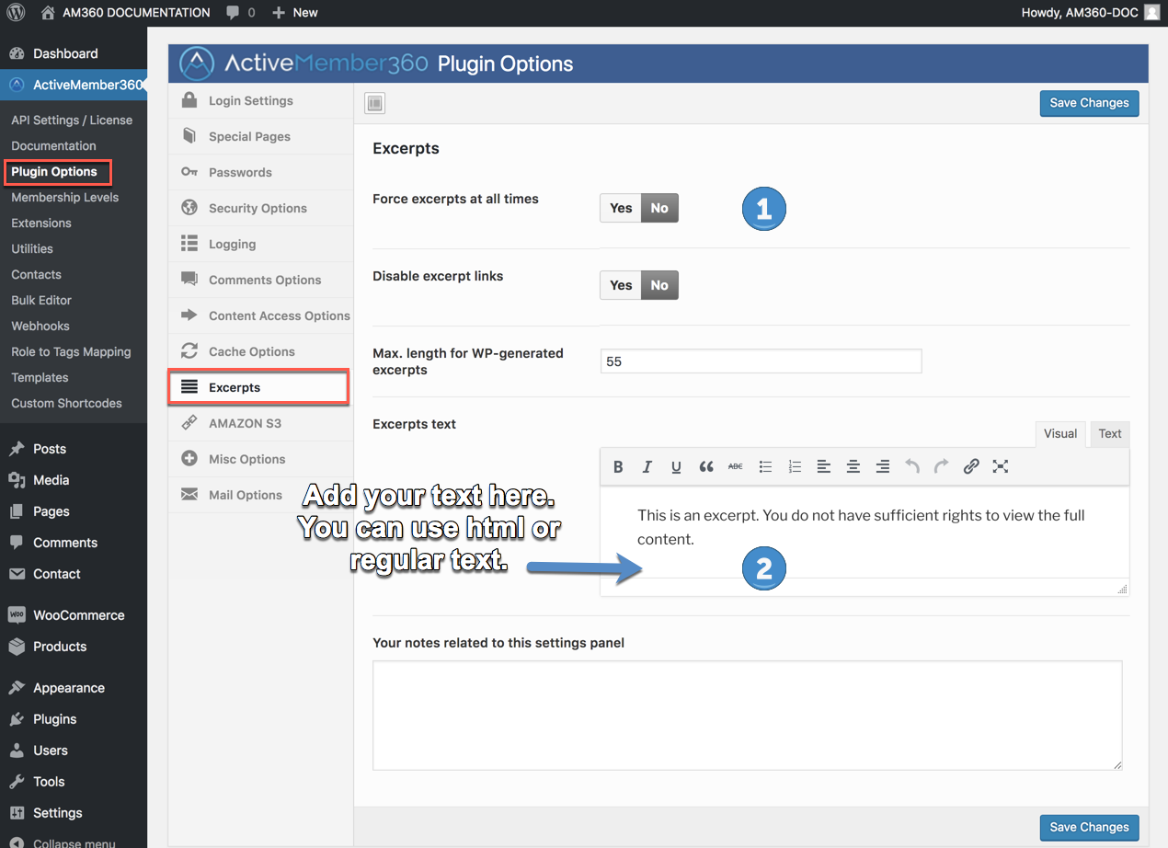Click the lock icon for Login Settings
Image resolution: width=1168 pixels, height=848 pixels.
coord(189,100)
